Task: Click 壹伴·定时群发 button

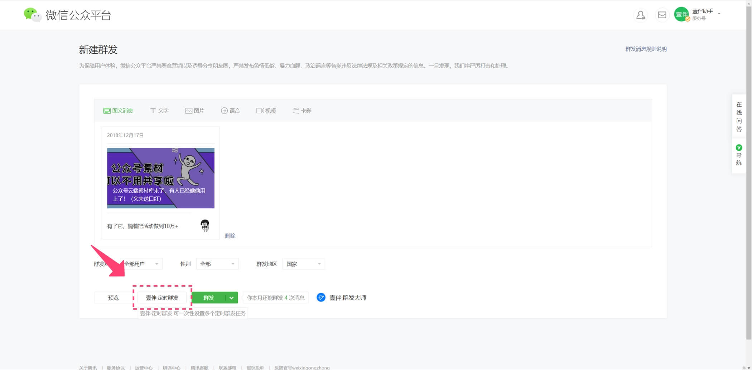Action: click(x=162, y=298)
